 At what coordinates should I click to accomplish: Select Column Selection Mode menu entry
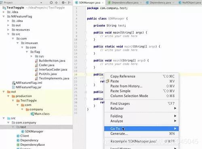click(141, 96)
